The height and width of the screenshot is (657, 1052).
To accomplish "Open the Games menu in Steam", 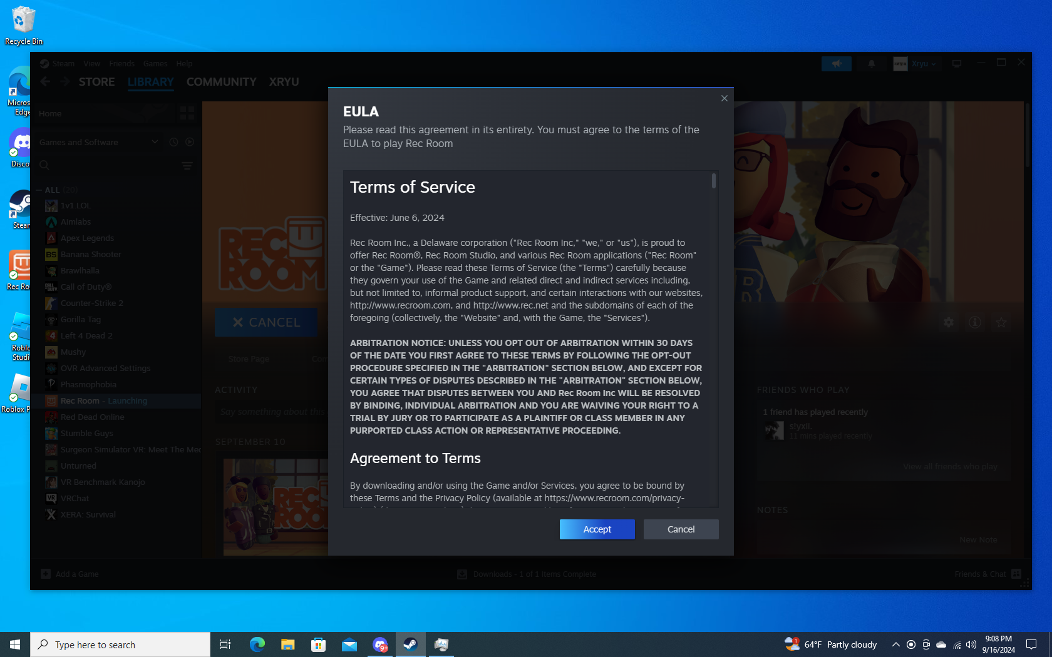I will coord(155,64).
